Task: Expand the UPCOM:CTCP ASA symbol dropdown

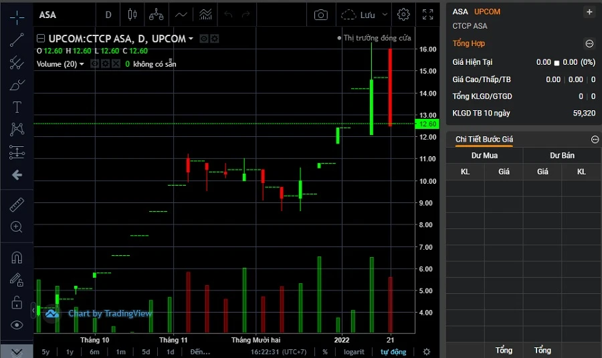Action: (x=191, y=39)
